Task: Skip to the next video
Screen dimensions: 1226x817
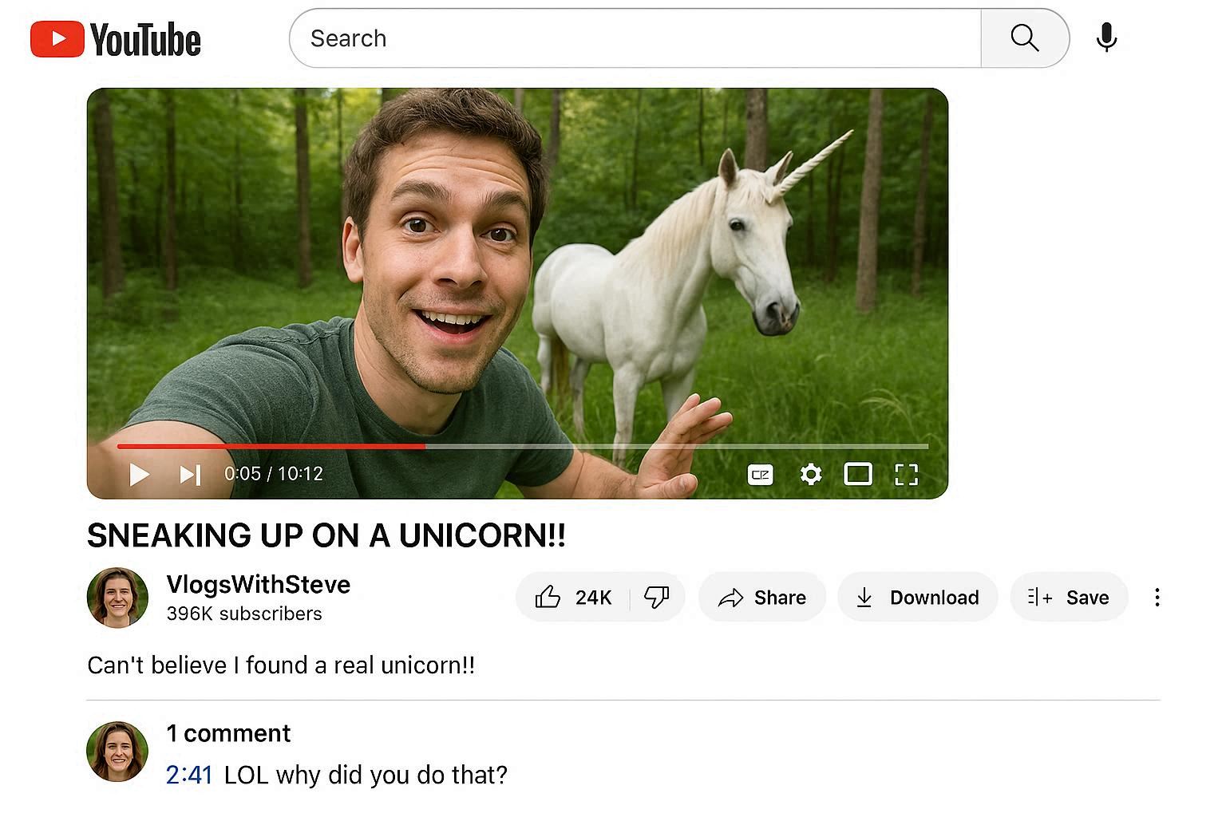Action: coord(190,474)
